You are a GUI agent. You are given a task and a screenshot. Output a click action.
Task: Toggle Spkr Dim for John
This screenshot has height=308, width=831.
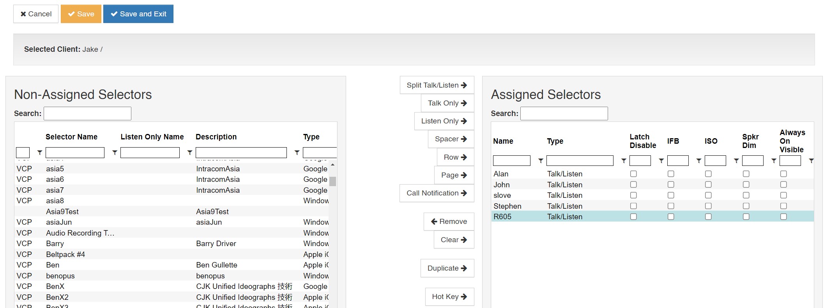(x=746, y=185)
